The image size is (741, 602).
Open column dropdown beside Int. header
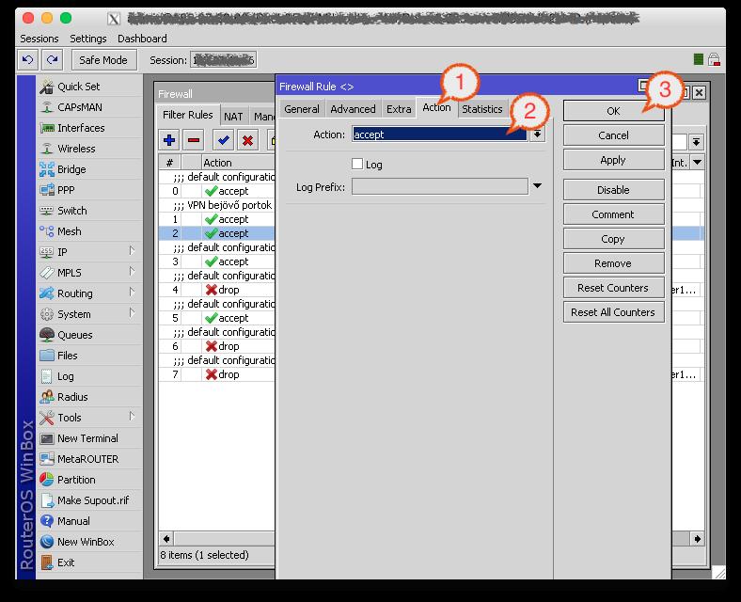click(698, 163)
